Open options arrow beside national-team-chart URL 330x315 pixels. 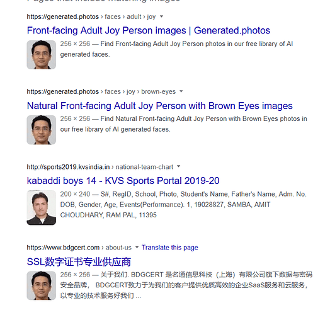[x=179, y=166]
